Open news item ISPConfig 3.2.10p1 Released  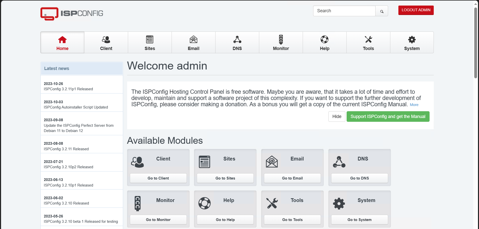[x=68, y=185]
